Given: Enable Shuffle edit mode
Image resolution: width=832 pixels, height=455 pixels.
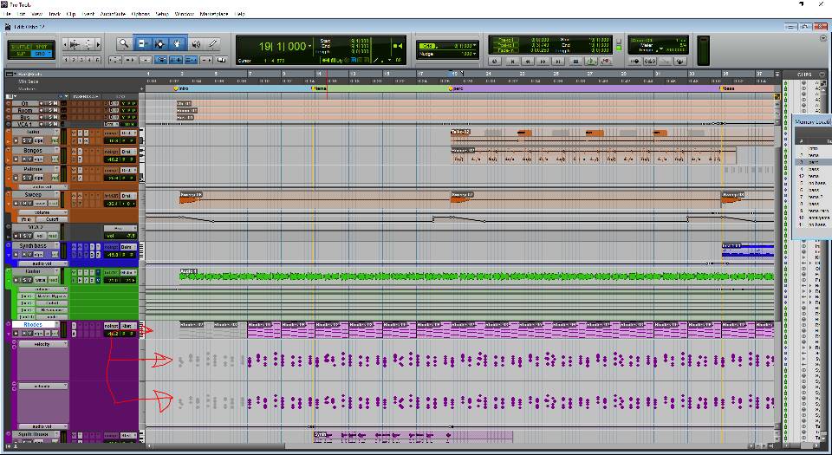Looking at the screenshot, I should pyautogui.click(x=21, y=47).
